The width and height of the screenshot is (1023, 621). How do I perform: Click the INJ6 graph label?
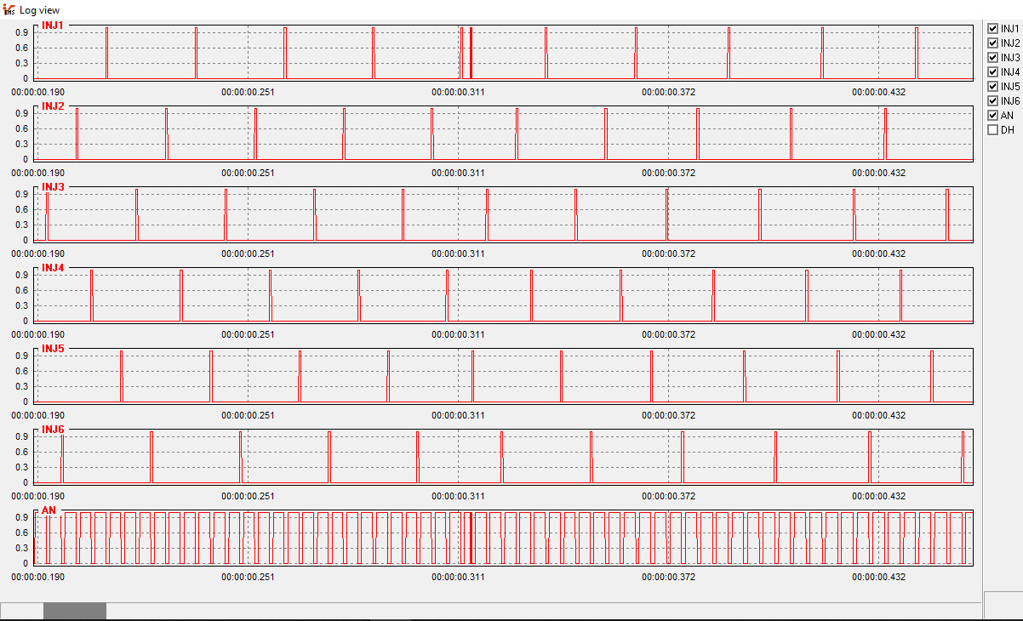point(54,430)
